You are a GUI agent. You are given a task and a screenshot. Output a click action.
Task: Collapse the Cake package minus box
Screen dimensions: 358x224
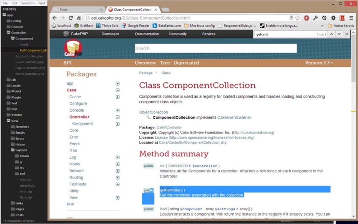(117, 90)
